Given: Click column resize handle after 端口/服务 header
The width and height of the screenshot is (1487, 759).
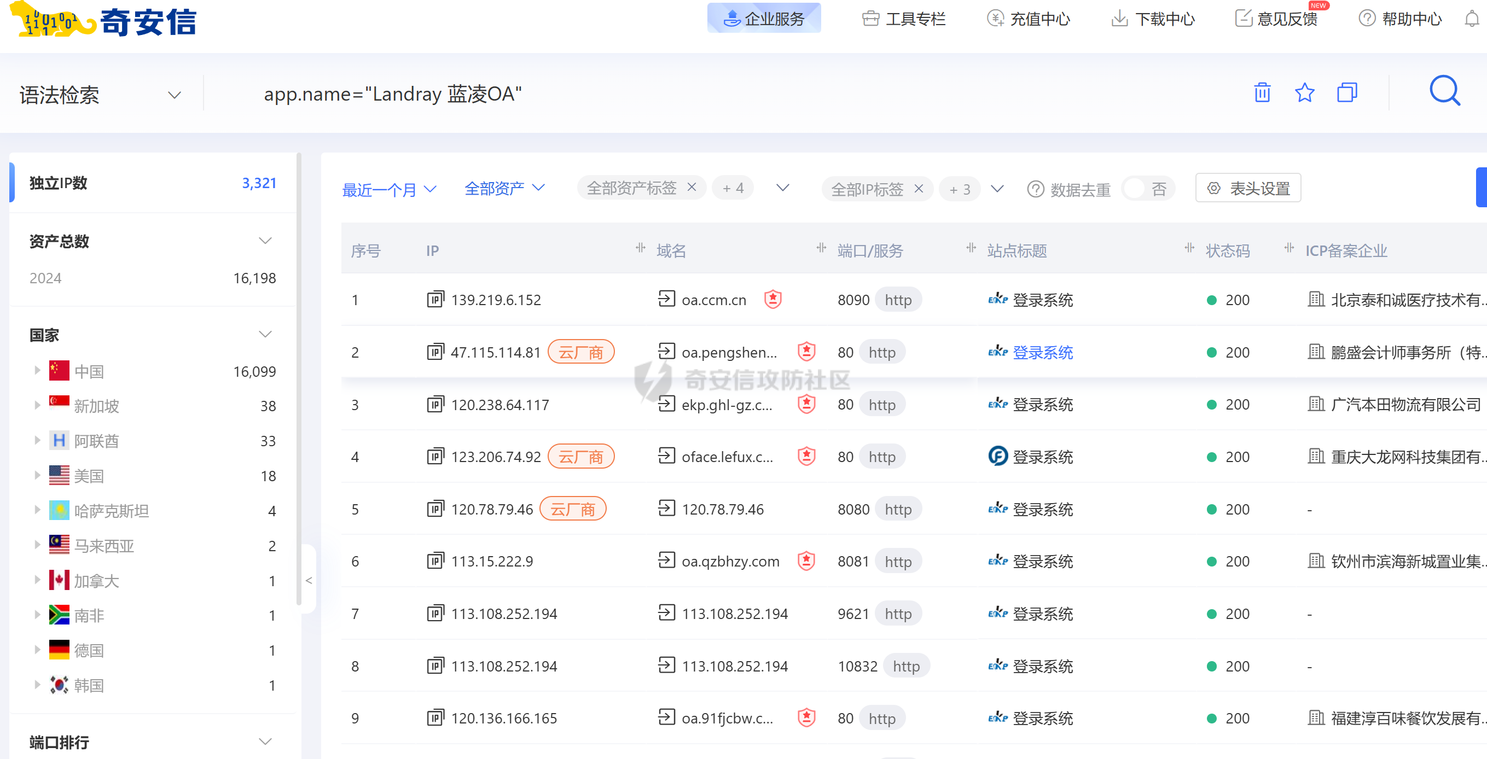Looking at the screenshot, I should click(971, 248).
